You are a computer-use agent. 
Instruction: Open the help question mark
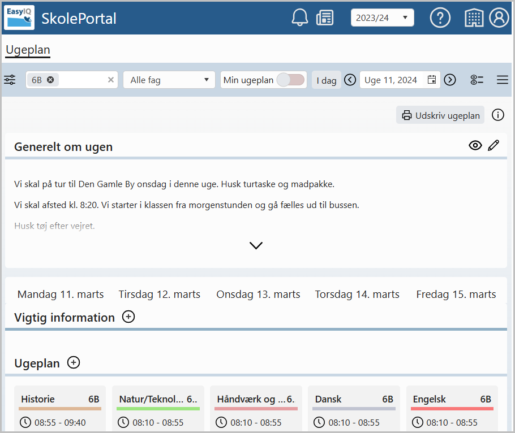pos(440,18)
